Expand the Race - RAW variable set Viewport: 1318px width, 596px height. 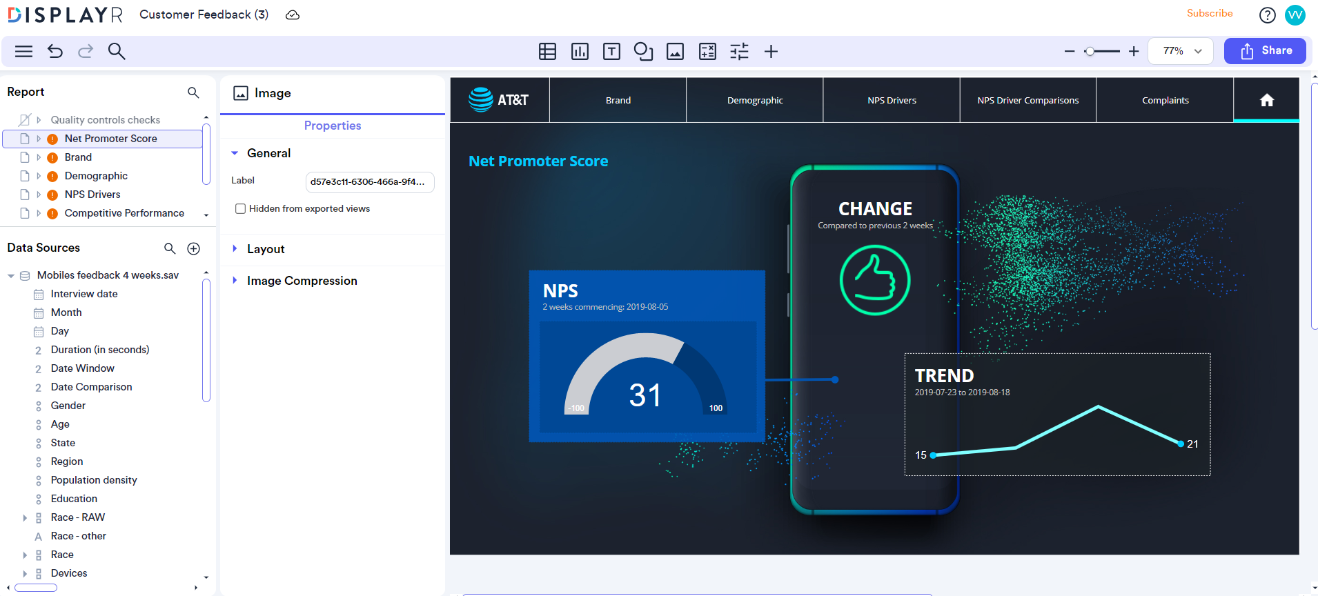tap(25, 517)
